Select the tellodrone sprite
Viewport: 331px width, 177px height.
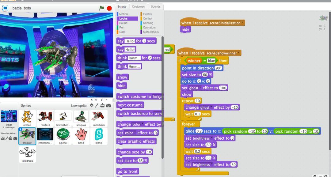[27, 154]
